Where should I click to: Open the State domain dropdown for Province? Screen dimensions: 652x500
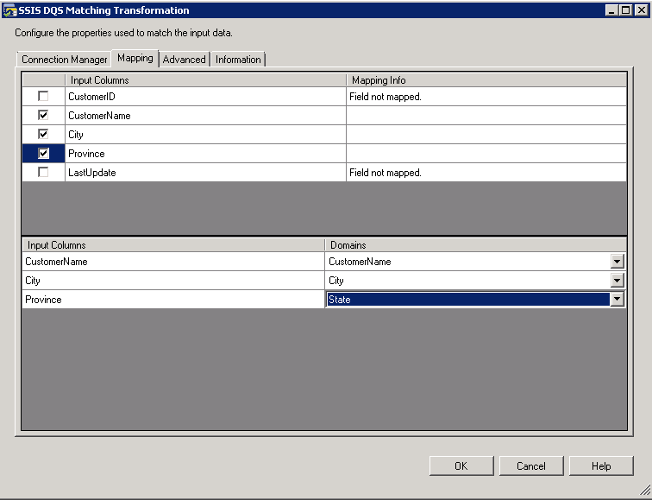618,300
